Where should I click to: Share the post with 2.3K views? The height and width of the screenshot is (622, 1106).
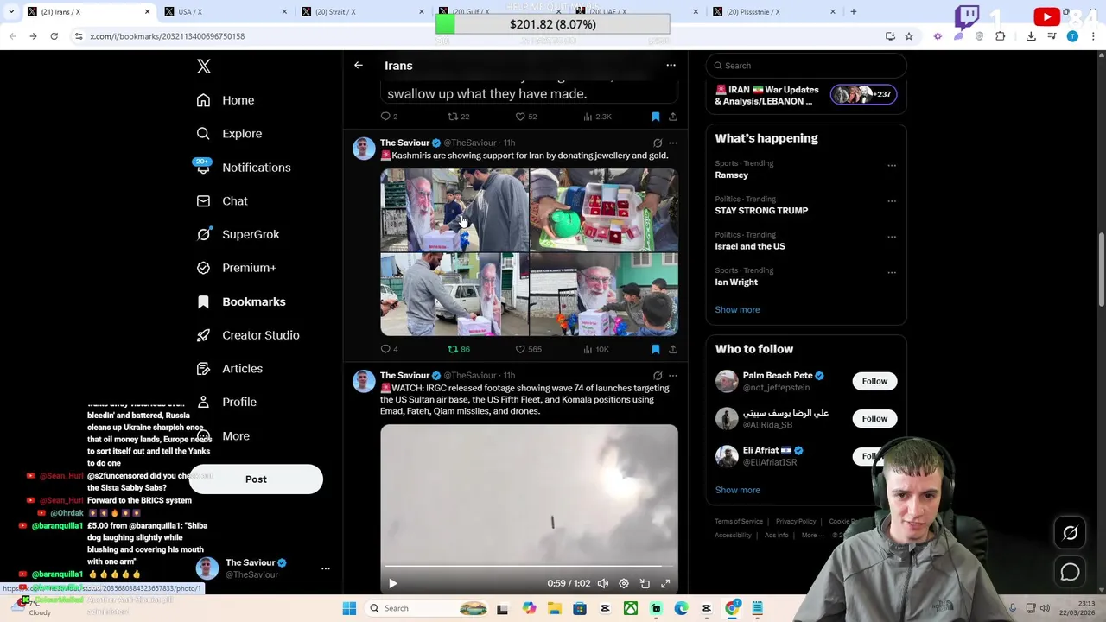pos(672,117)
